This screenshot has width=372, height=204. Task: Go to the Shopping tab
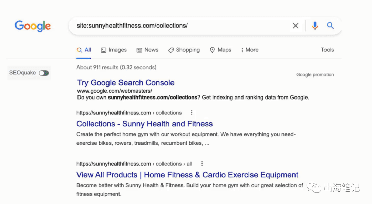(x=184, y=50)
